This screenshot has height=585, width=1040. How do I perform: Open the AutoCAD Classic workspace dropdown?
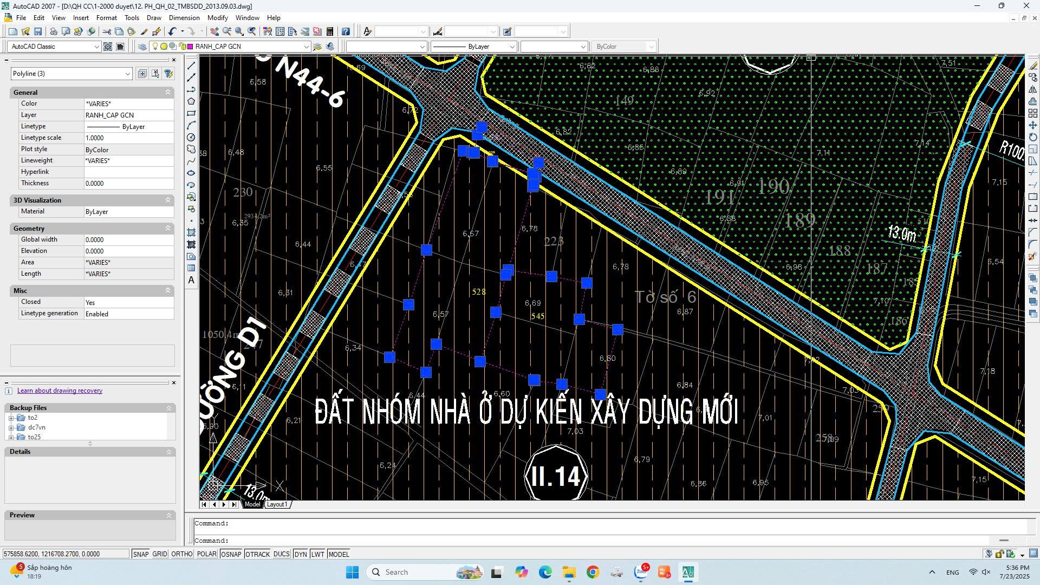click(x=97, y=47)
